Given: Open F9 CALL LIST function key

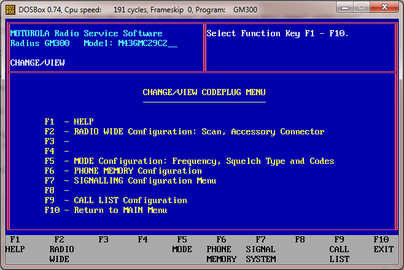Looking at the screenshot, I should pyautogui.click(x=339, y=249).
